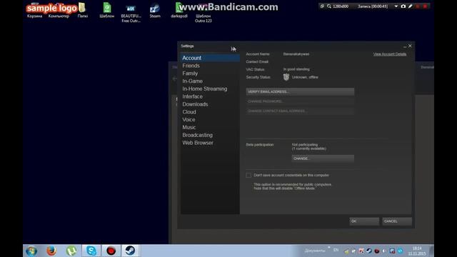Select the Account settings category
The height and width of the screenshot is (257, 457).
210,58
